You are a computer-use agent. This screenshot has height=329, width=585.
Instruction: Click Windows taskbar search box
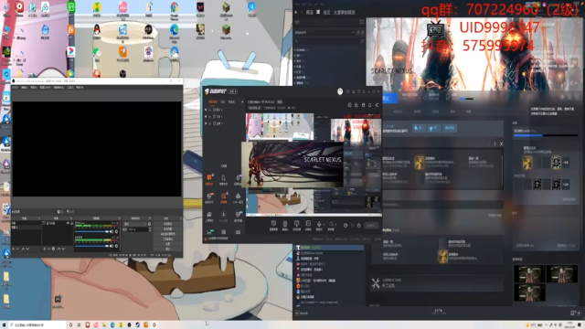pos(37,325)
